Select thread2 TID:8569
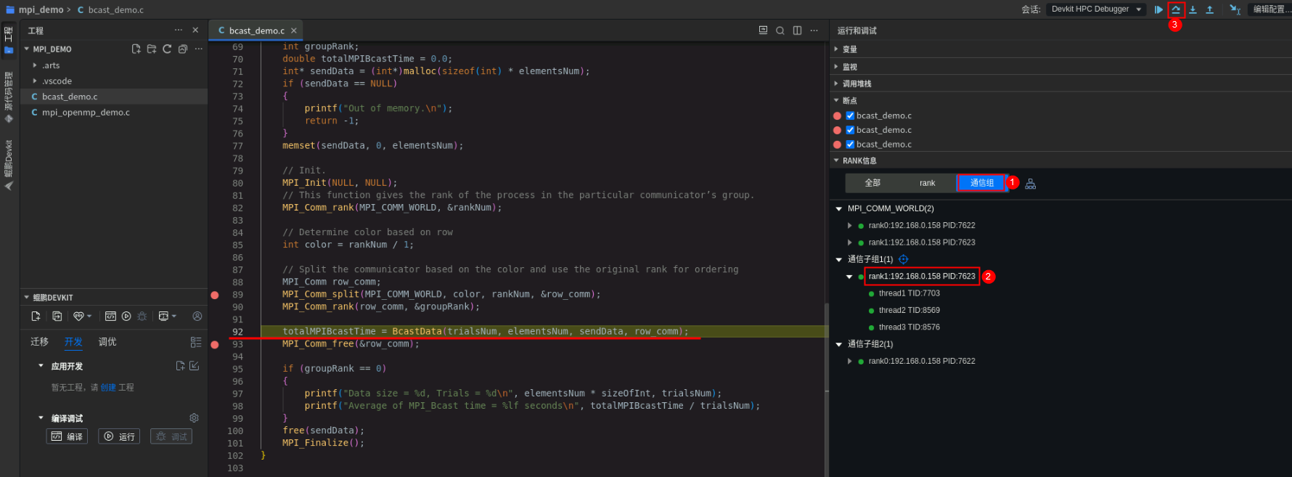The image size is (1292, 477). pos(909,310)
